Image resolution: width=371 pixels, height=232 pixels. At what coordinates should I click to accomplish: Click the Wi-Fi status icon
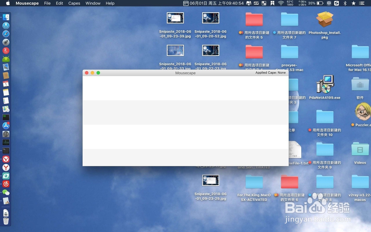point(281,3)
